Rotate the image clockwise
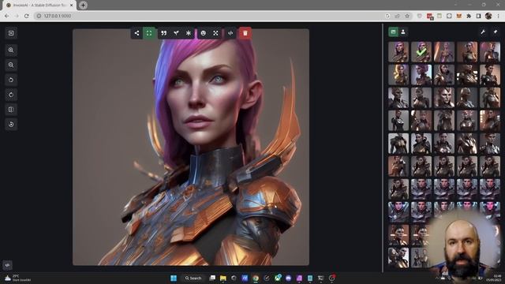The width and height of the screenshot is (505, 284). pos(11,95)
